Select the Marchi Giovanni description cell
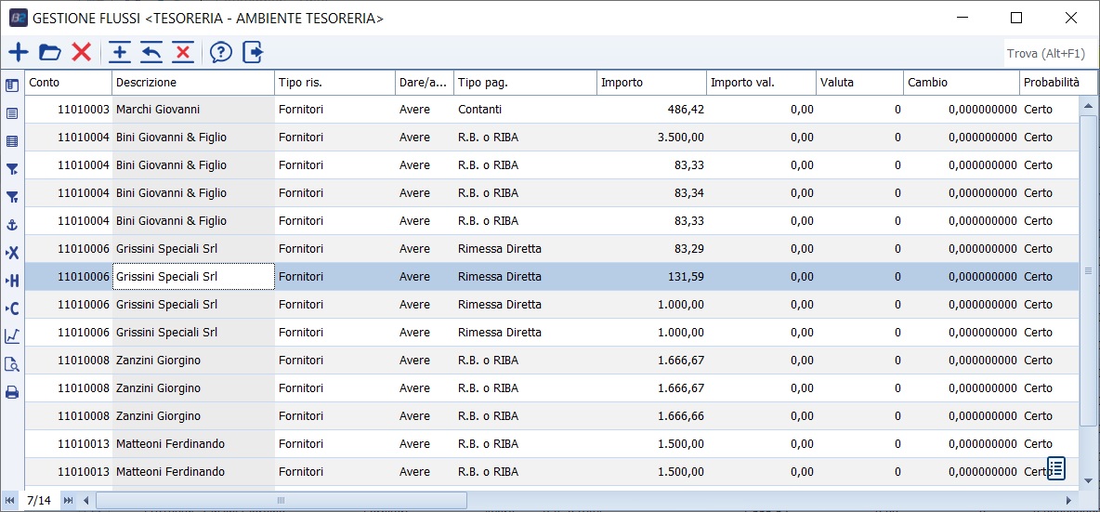This screenshot has width=1100, height=512. (x=193, y=110)
